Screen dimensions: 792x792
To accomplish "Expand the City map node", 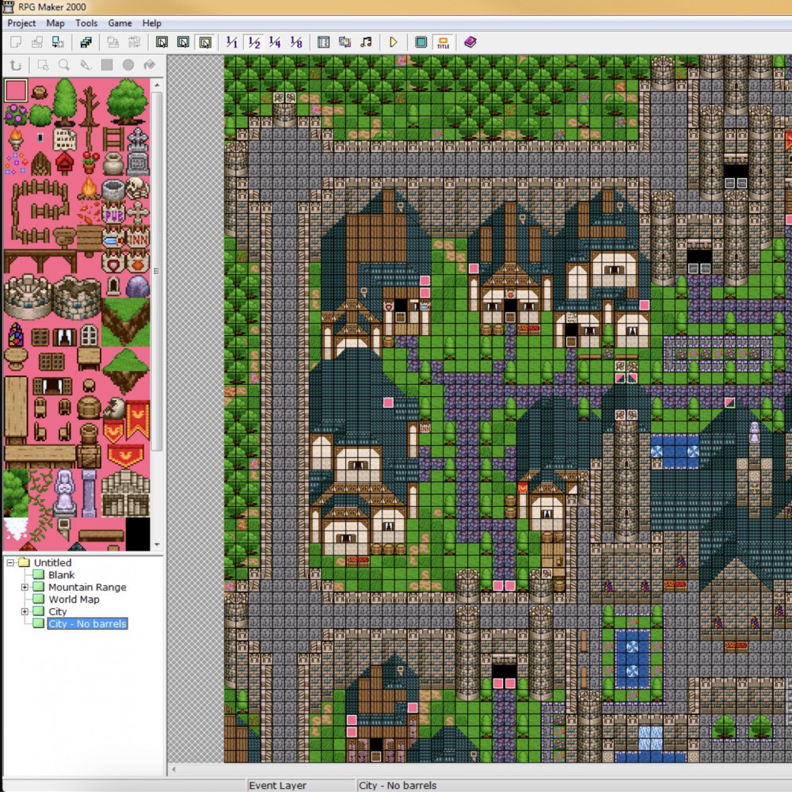I will coord(25,611).
